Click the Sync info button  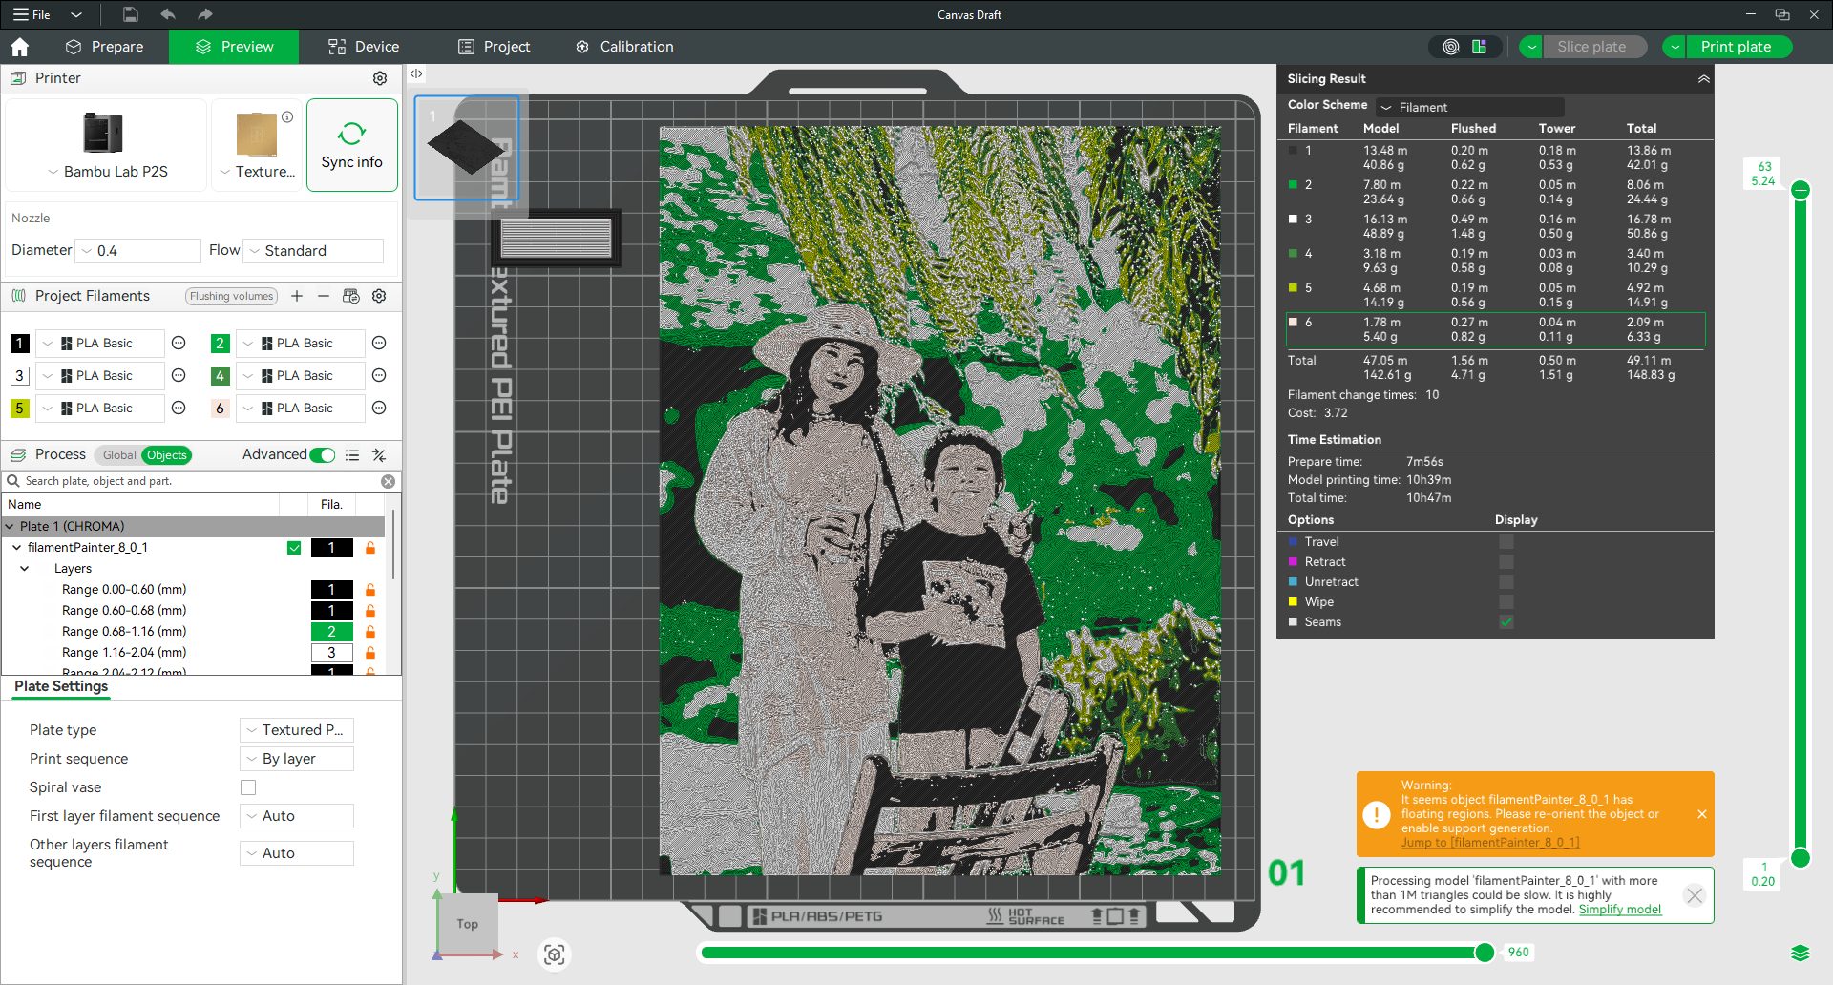click(x=351, y=145)
